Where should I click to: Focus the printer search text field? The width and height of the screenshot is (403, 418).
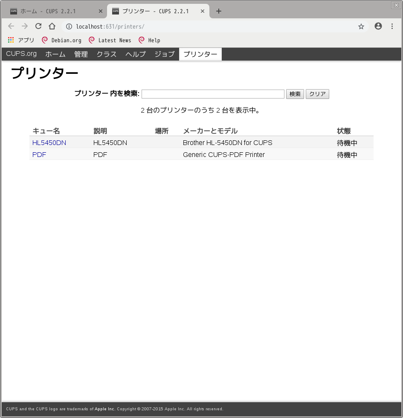pos(213,94)
